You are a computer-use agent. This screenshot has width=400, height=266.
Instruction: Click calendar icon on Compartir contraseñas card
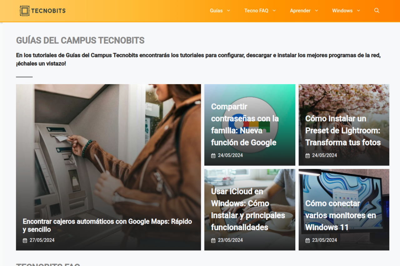pos(213,156)
